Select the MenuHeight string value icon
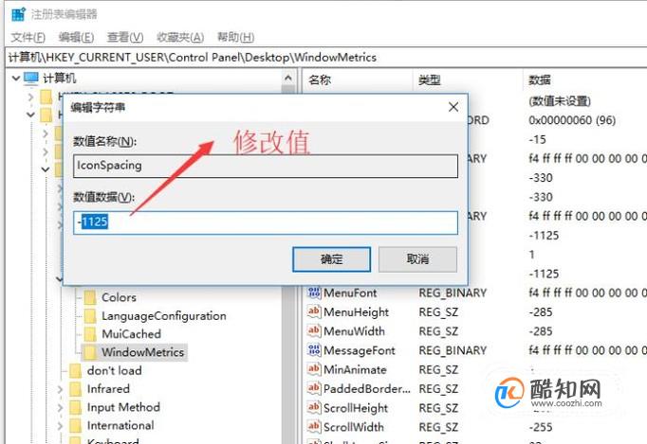Image resolution: width=647 pixels, height=444 pixels. tap(314, 311)
